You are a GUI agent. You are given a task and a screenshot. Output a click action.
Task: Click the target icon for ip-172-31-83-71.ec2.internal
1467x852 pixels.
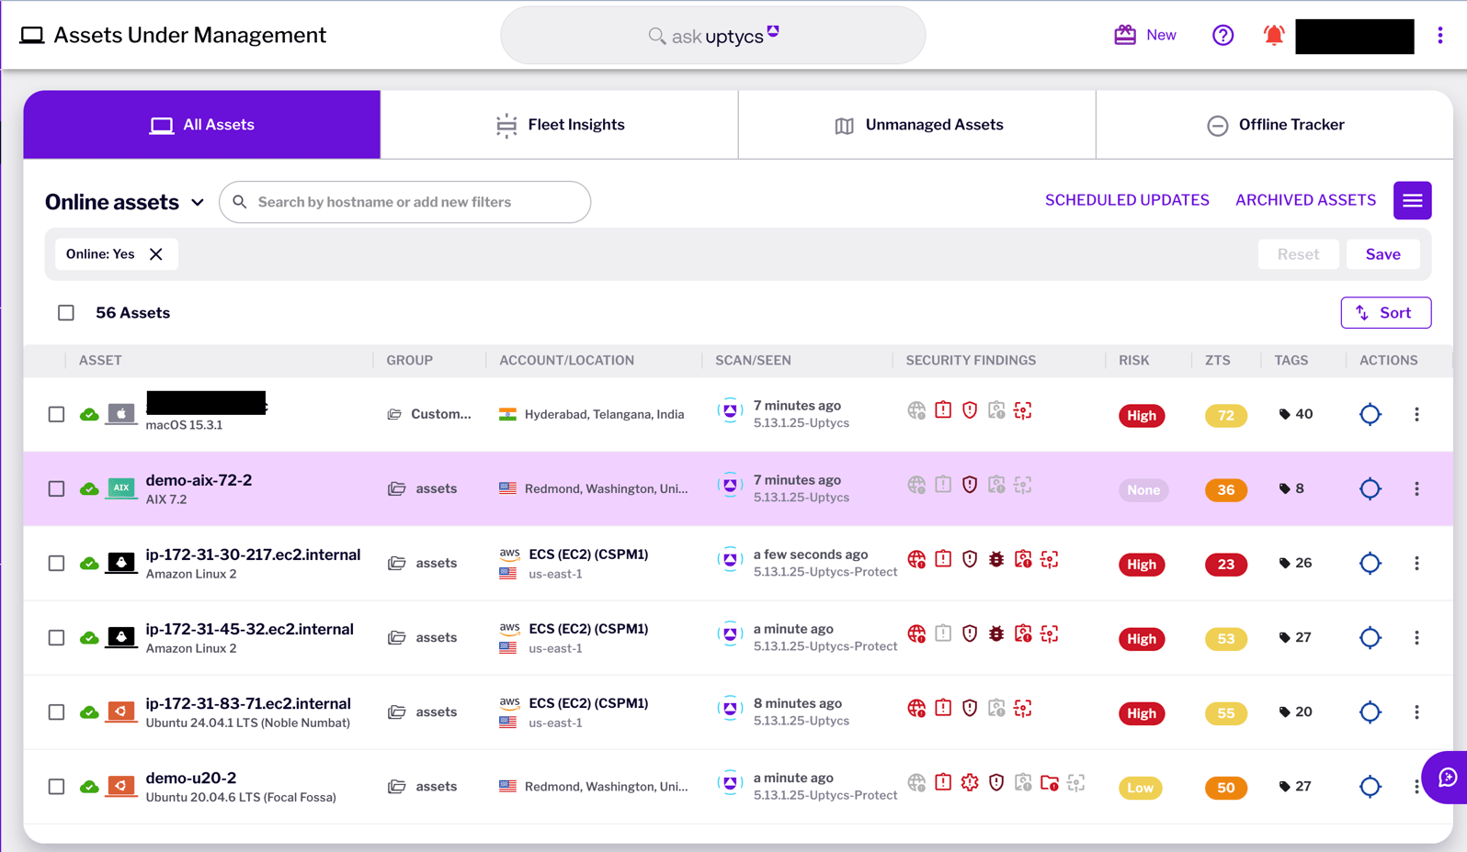1370,712
